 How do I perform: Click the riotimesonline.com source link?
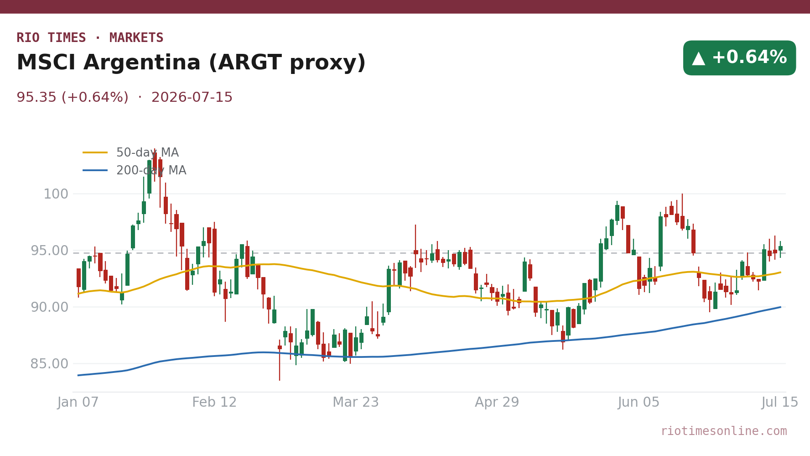coord(724,431)
